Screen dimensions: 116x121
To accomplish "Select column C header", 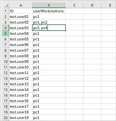I will [74, 5].
